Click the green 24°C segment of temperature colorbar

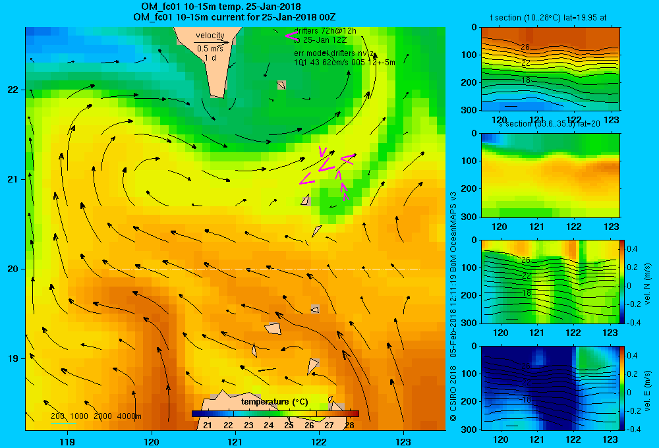pyautogui.click(x=269, y=414)
